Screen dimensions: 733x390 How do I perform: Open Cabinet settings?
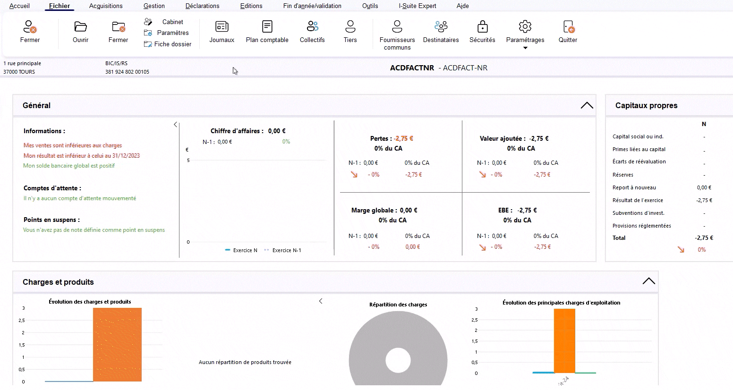pyautogui.click(x=163, y=22)
